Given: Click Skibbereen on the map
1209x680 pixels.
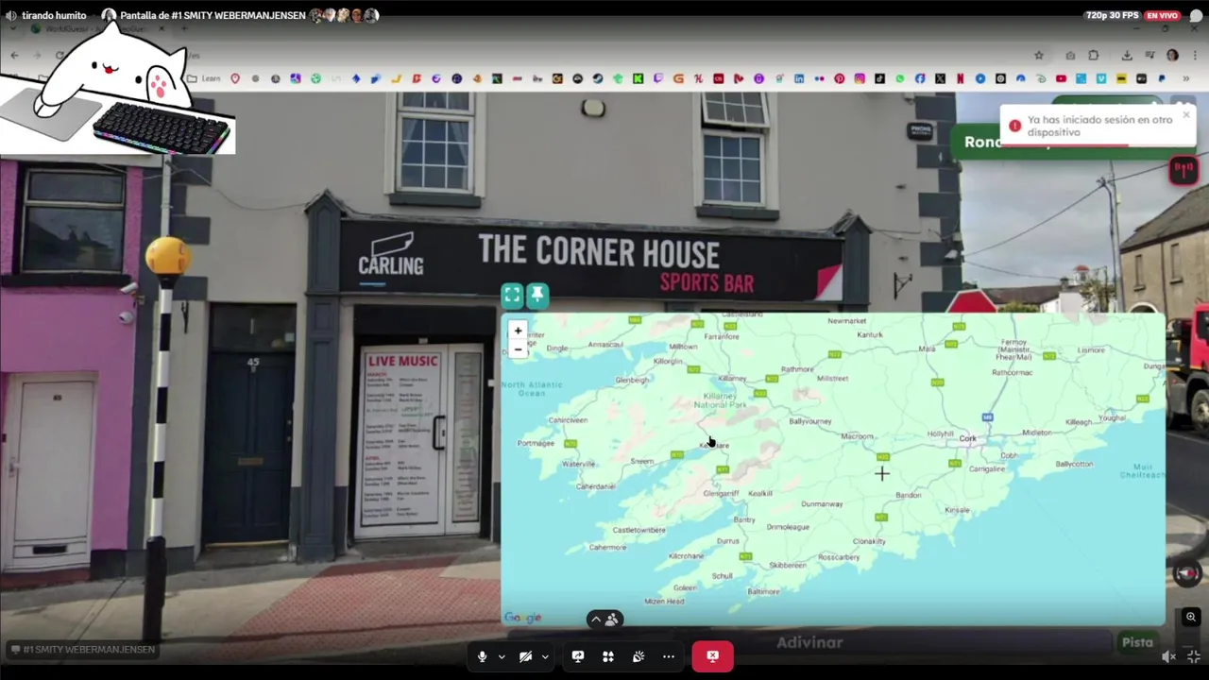Looking at the screenshot, I should 788,565.
